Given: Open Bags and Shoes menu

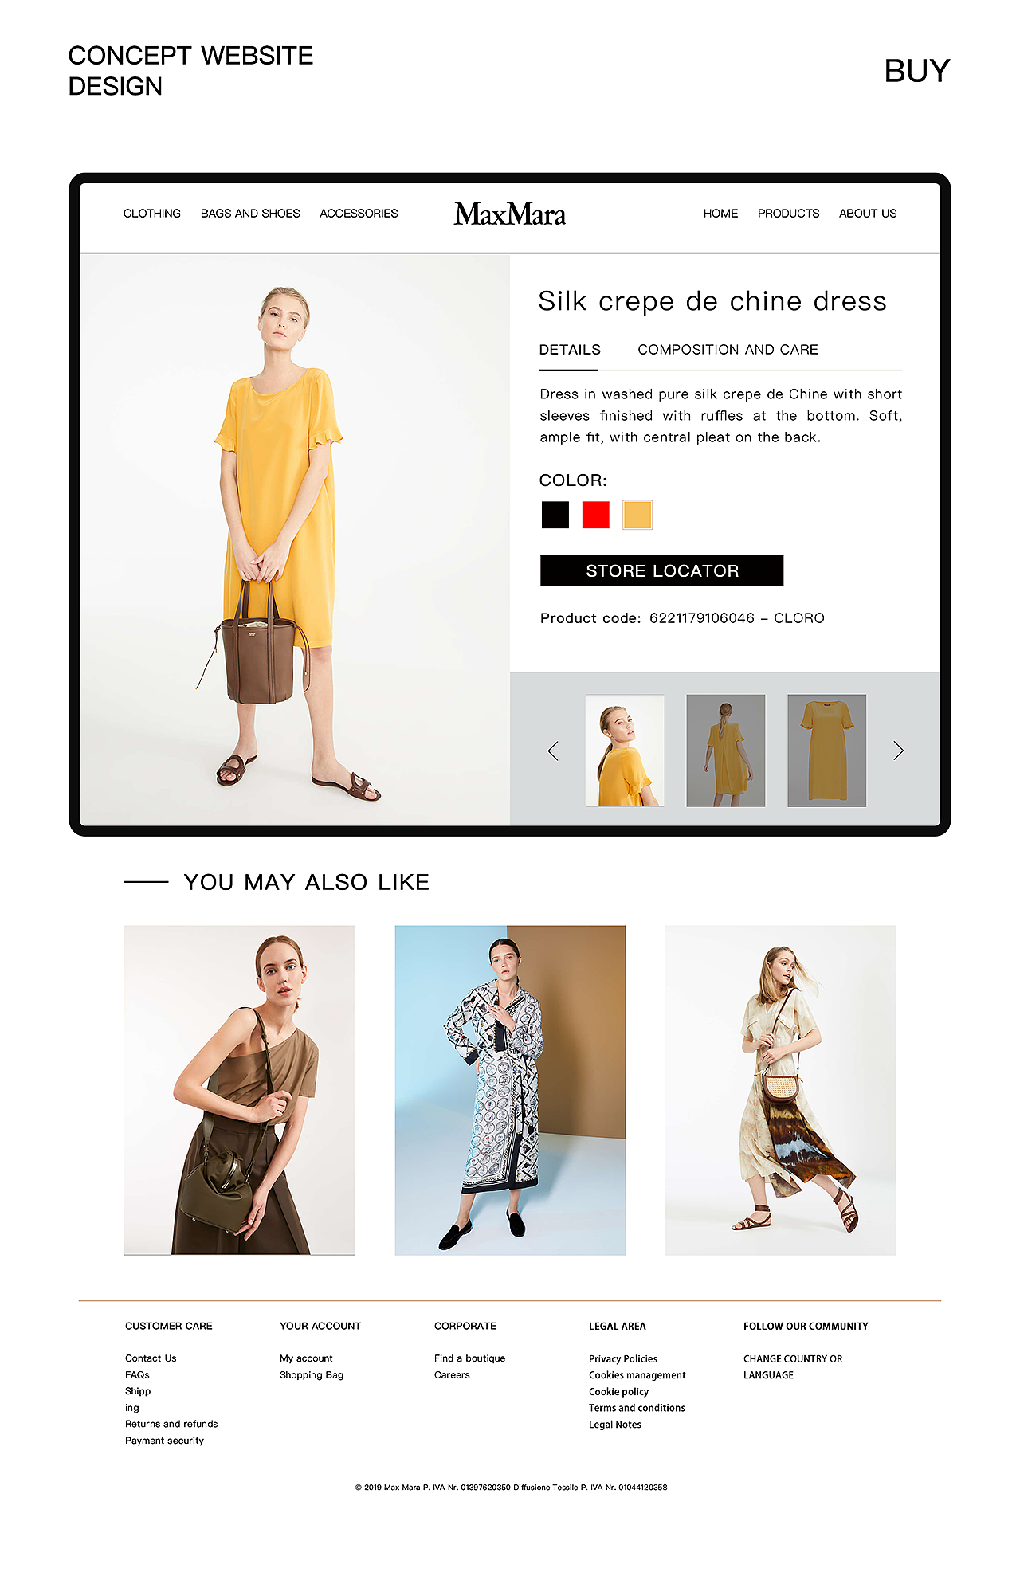Looking at the screenshot, I should coord(250,214).
